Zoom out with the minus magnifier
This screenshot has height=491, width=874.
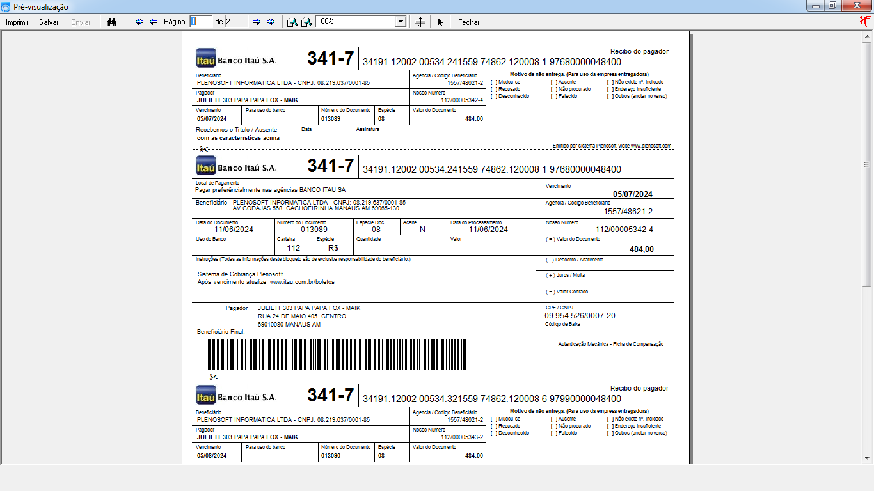[x=292, y=22]
